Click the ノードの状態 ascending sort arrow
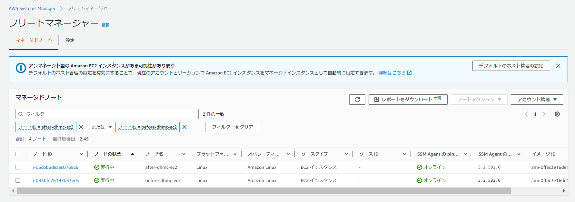 (x=132, y=154)
